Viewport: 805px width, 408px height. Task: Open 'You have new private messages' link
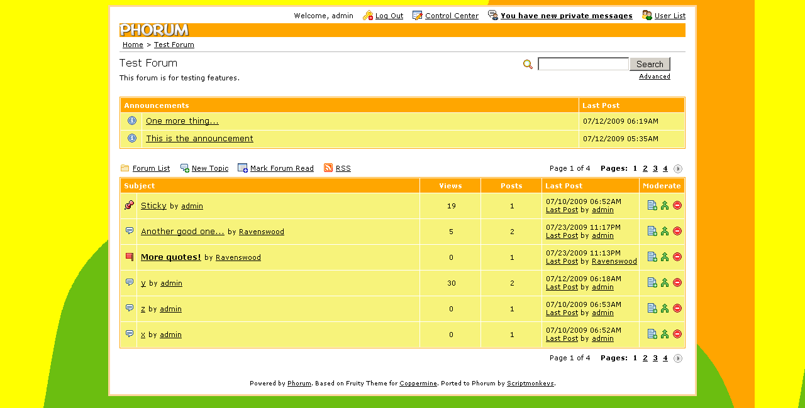pyautogui.click(x=567, y=16)
